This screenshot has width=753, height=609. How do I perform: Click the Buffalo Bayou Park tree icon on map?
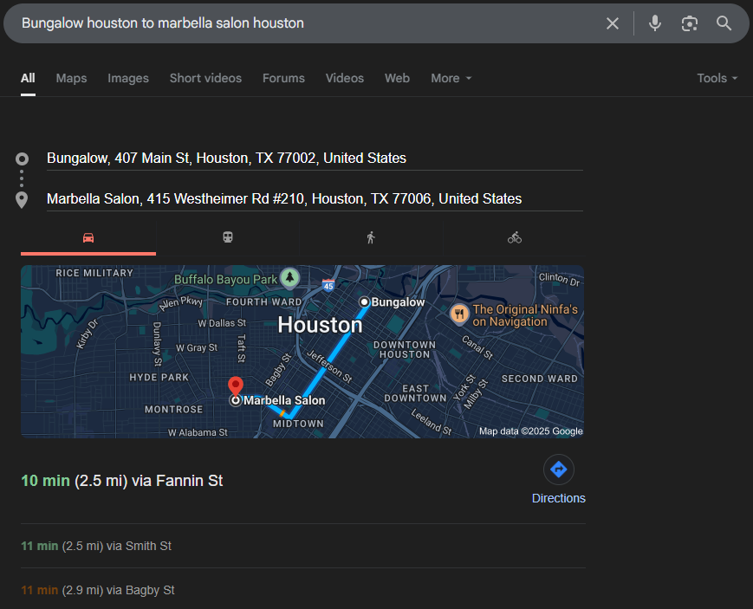(x=289, y=277)
